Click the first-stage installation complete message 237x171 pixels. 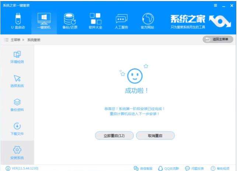click(x=135, y=109)
